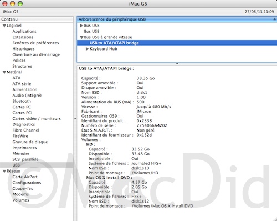Click the 38.35 Go capacity value
The width and height of the screenshot is (277, 221).
[x=146, y=78]
